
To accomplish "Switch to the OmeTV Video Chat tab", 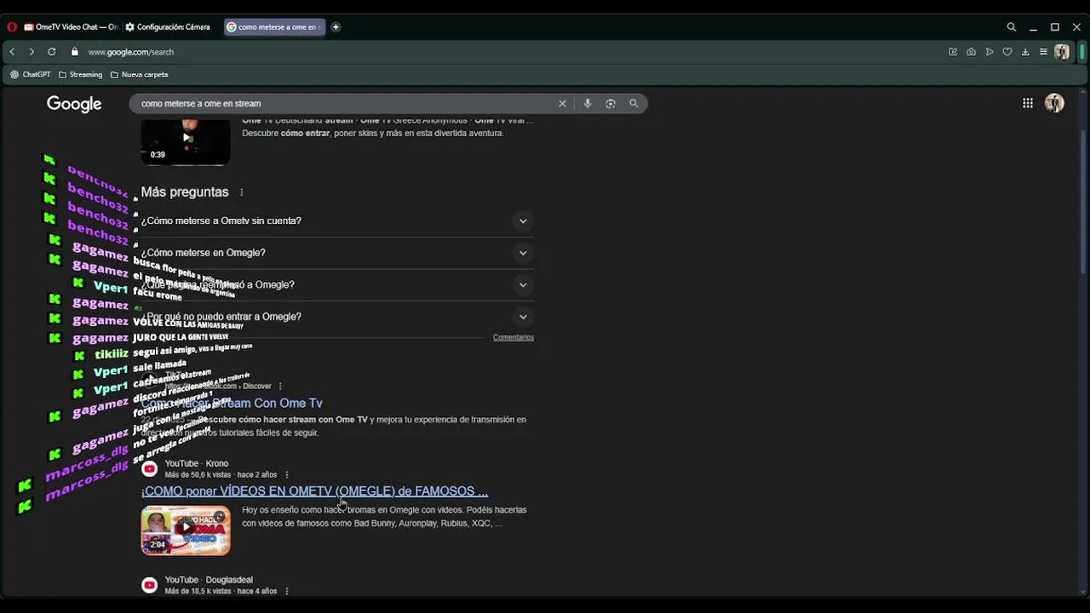I will coord(71,27).
